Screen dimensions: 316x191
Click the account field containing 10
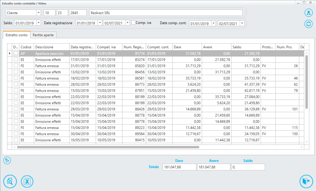49,13
